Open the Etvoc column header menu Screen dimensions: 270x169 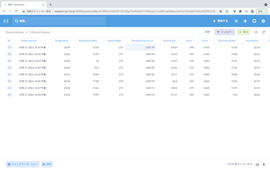click(x=187, y=41)
